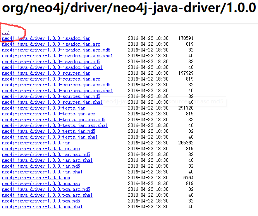Viewport: 258px width, 216px height.
Task: Open neo4j-java-driver-1.0.0.pom.asc.md5 link
Action: point(46,189)
